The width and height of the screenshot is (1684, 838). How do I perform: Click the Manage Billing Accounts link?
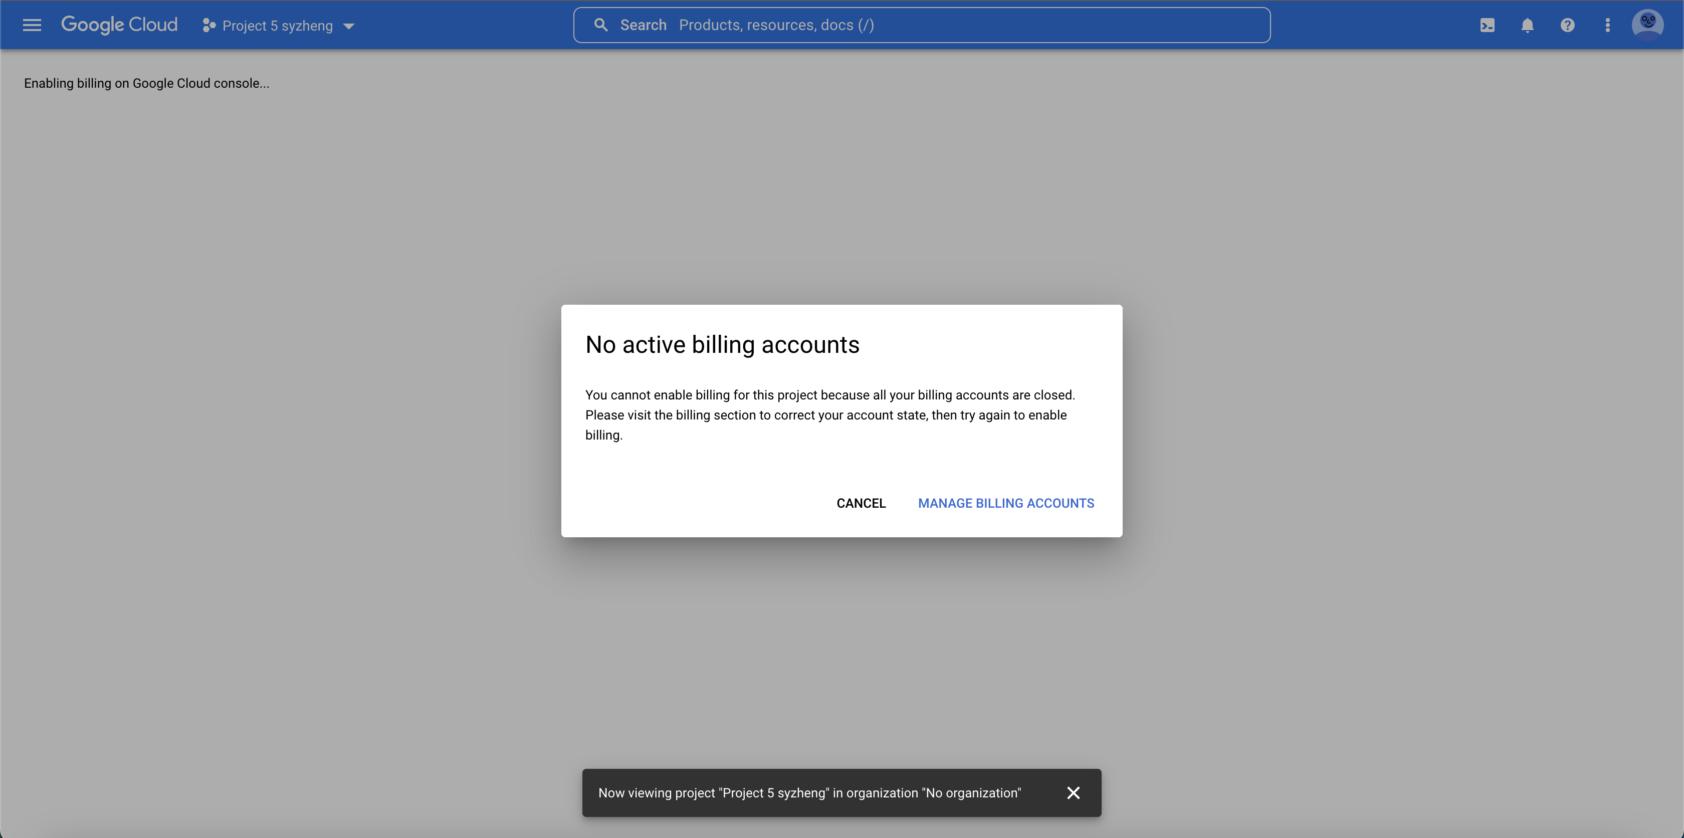[x=1005, y=503]
